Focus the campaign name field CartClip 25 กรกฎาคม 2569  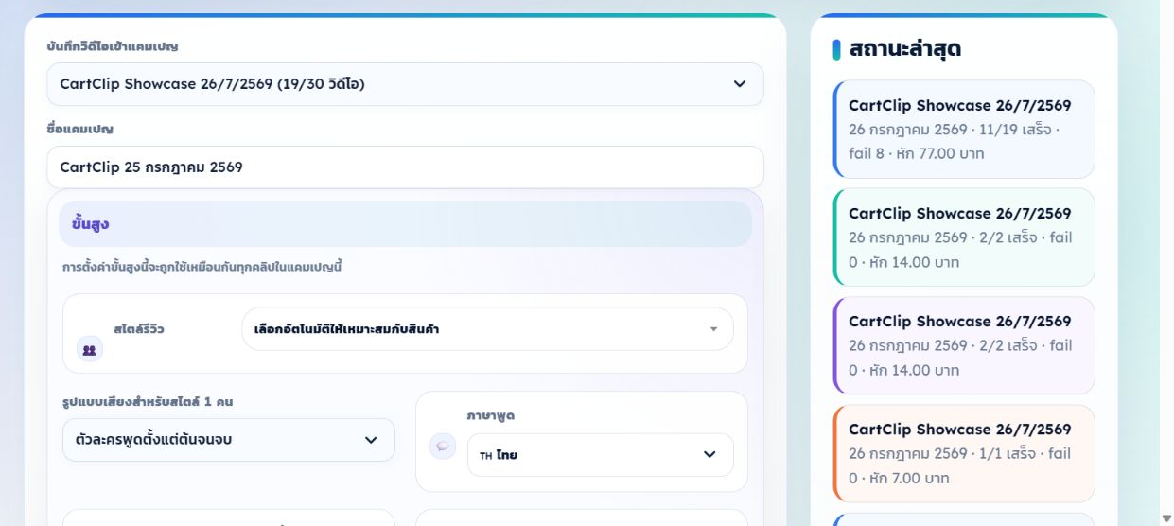(x=405, y=167)
